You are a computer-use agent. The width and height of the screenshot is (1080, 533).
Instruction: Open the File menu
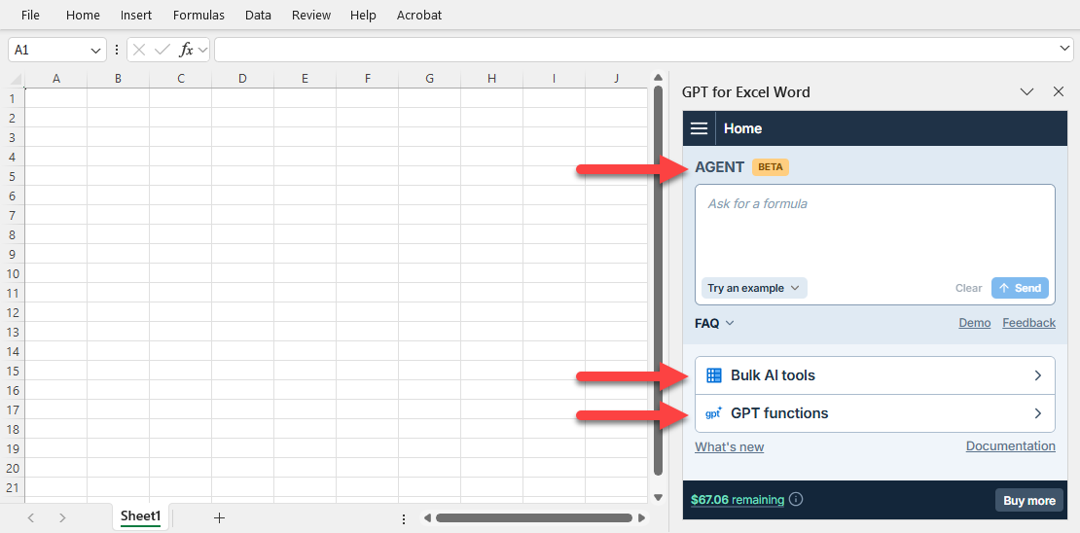point(30,15)
